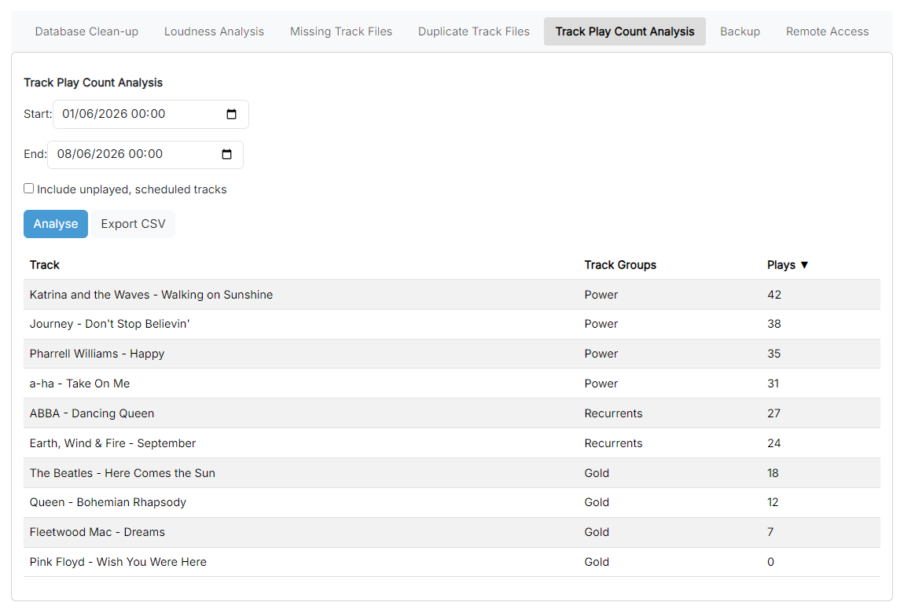Click Pink Floyd - Wish You Were Here
The height and width of the screenshot is (613, 904).
coord(118,562)
